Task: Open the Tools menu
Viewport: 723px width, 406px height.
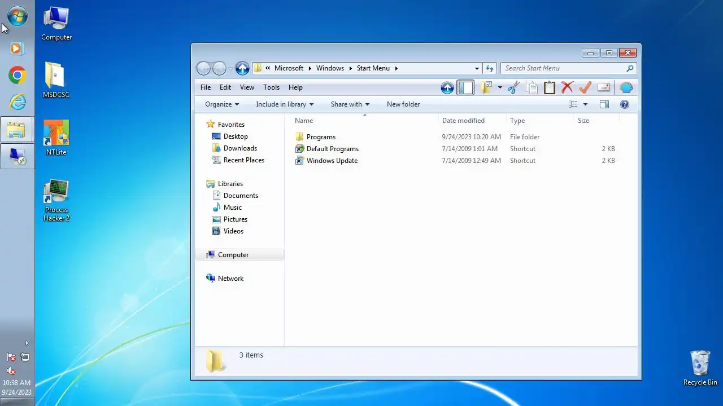Action: pos(271,87)
